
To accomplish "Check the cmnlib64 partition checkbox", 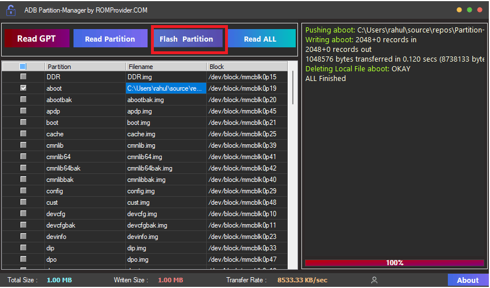I will (x=23, y=156).
